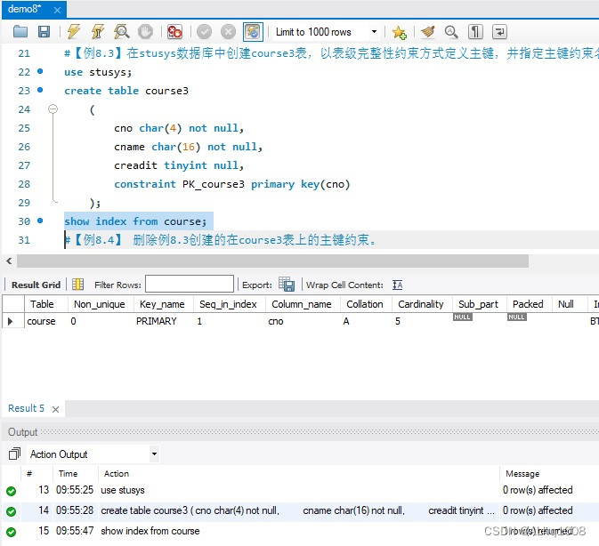Execute statement under cursor icon
599x546 pixels.
98,32
